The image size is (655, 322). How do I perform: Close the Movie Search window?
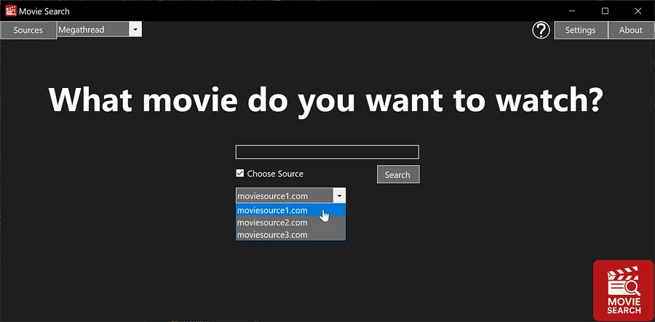(638, 11)
